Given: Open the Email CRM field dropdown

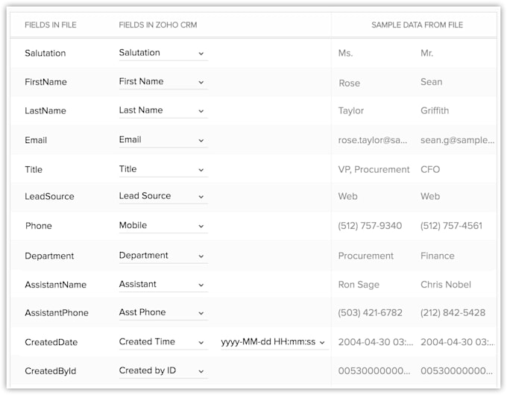Looking at the screenshot, I should pos(163,140).
